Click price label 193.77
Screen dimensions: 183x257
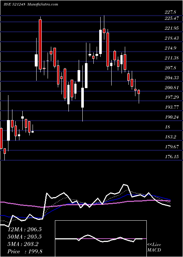click(x=172, y=107)
